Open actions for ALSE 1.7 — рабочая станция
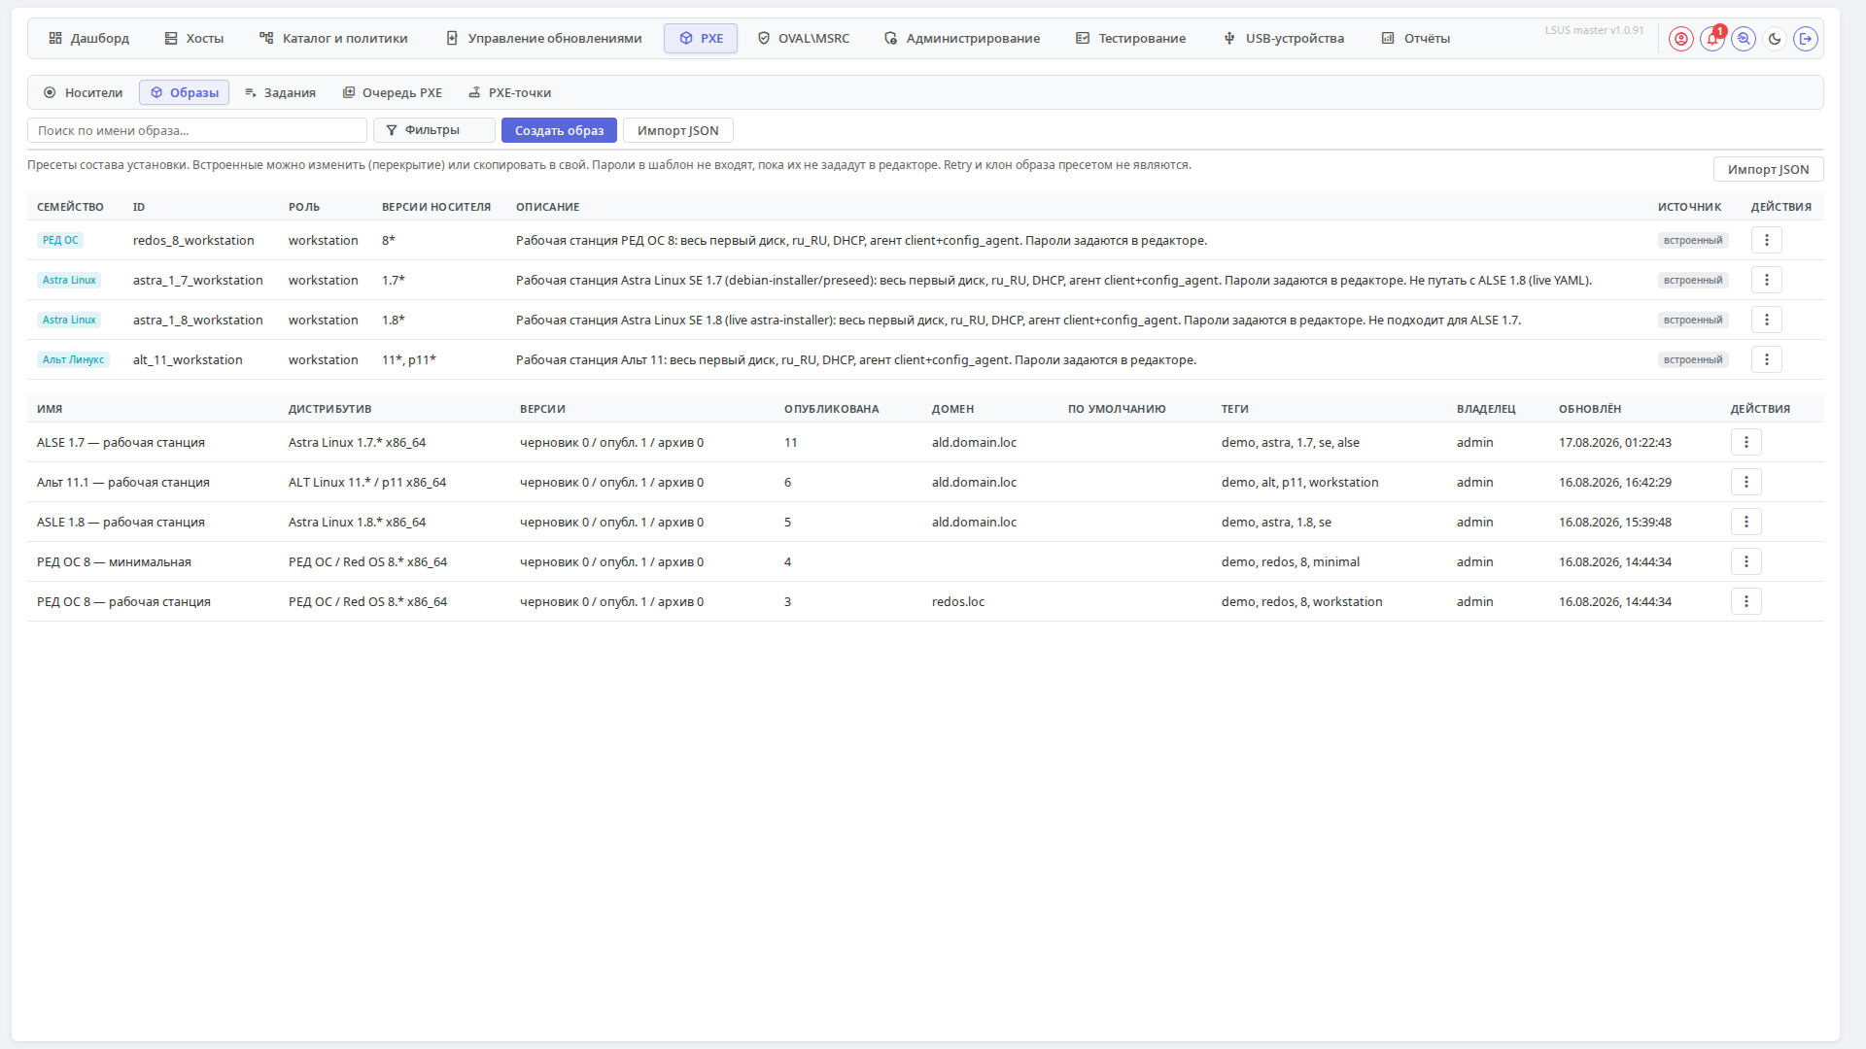 (x=1746, y=442)
